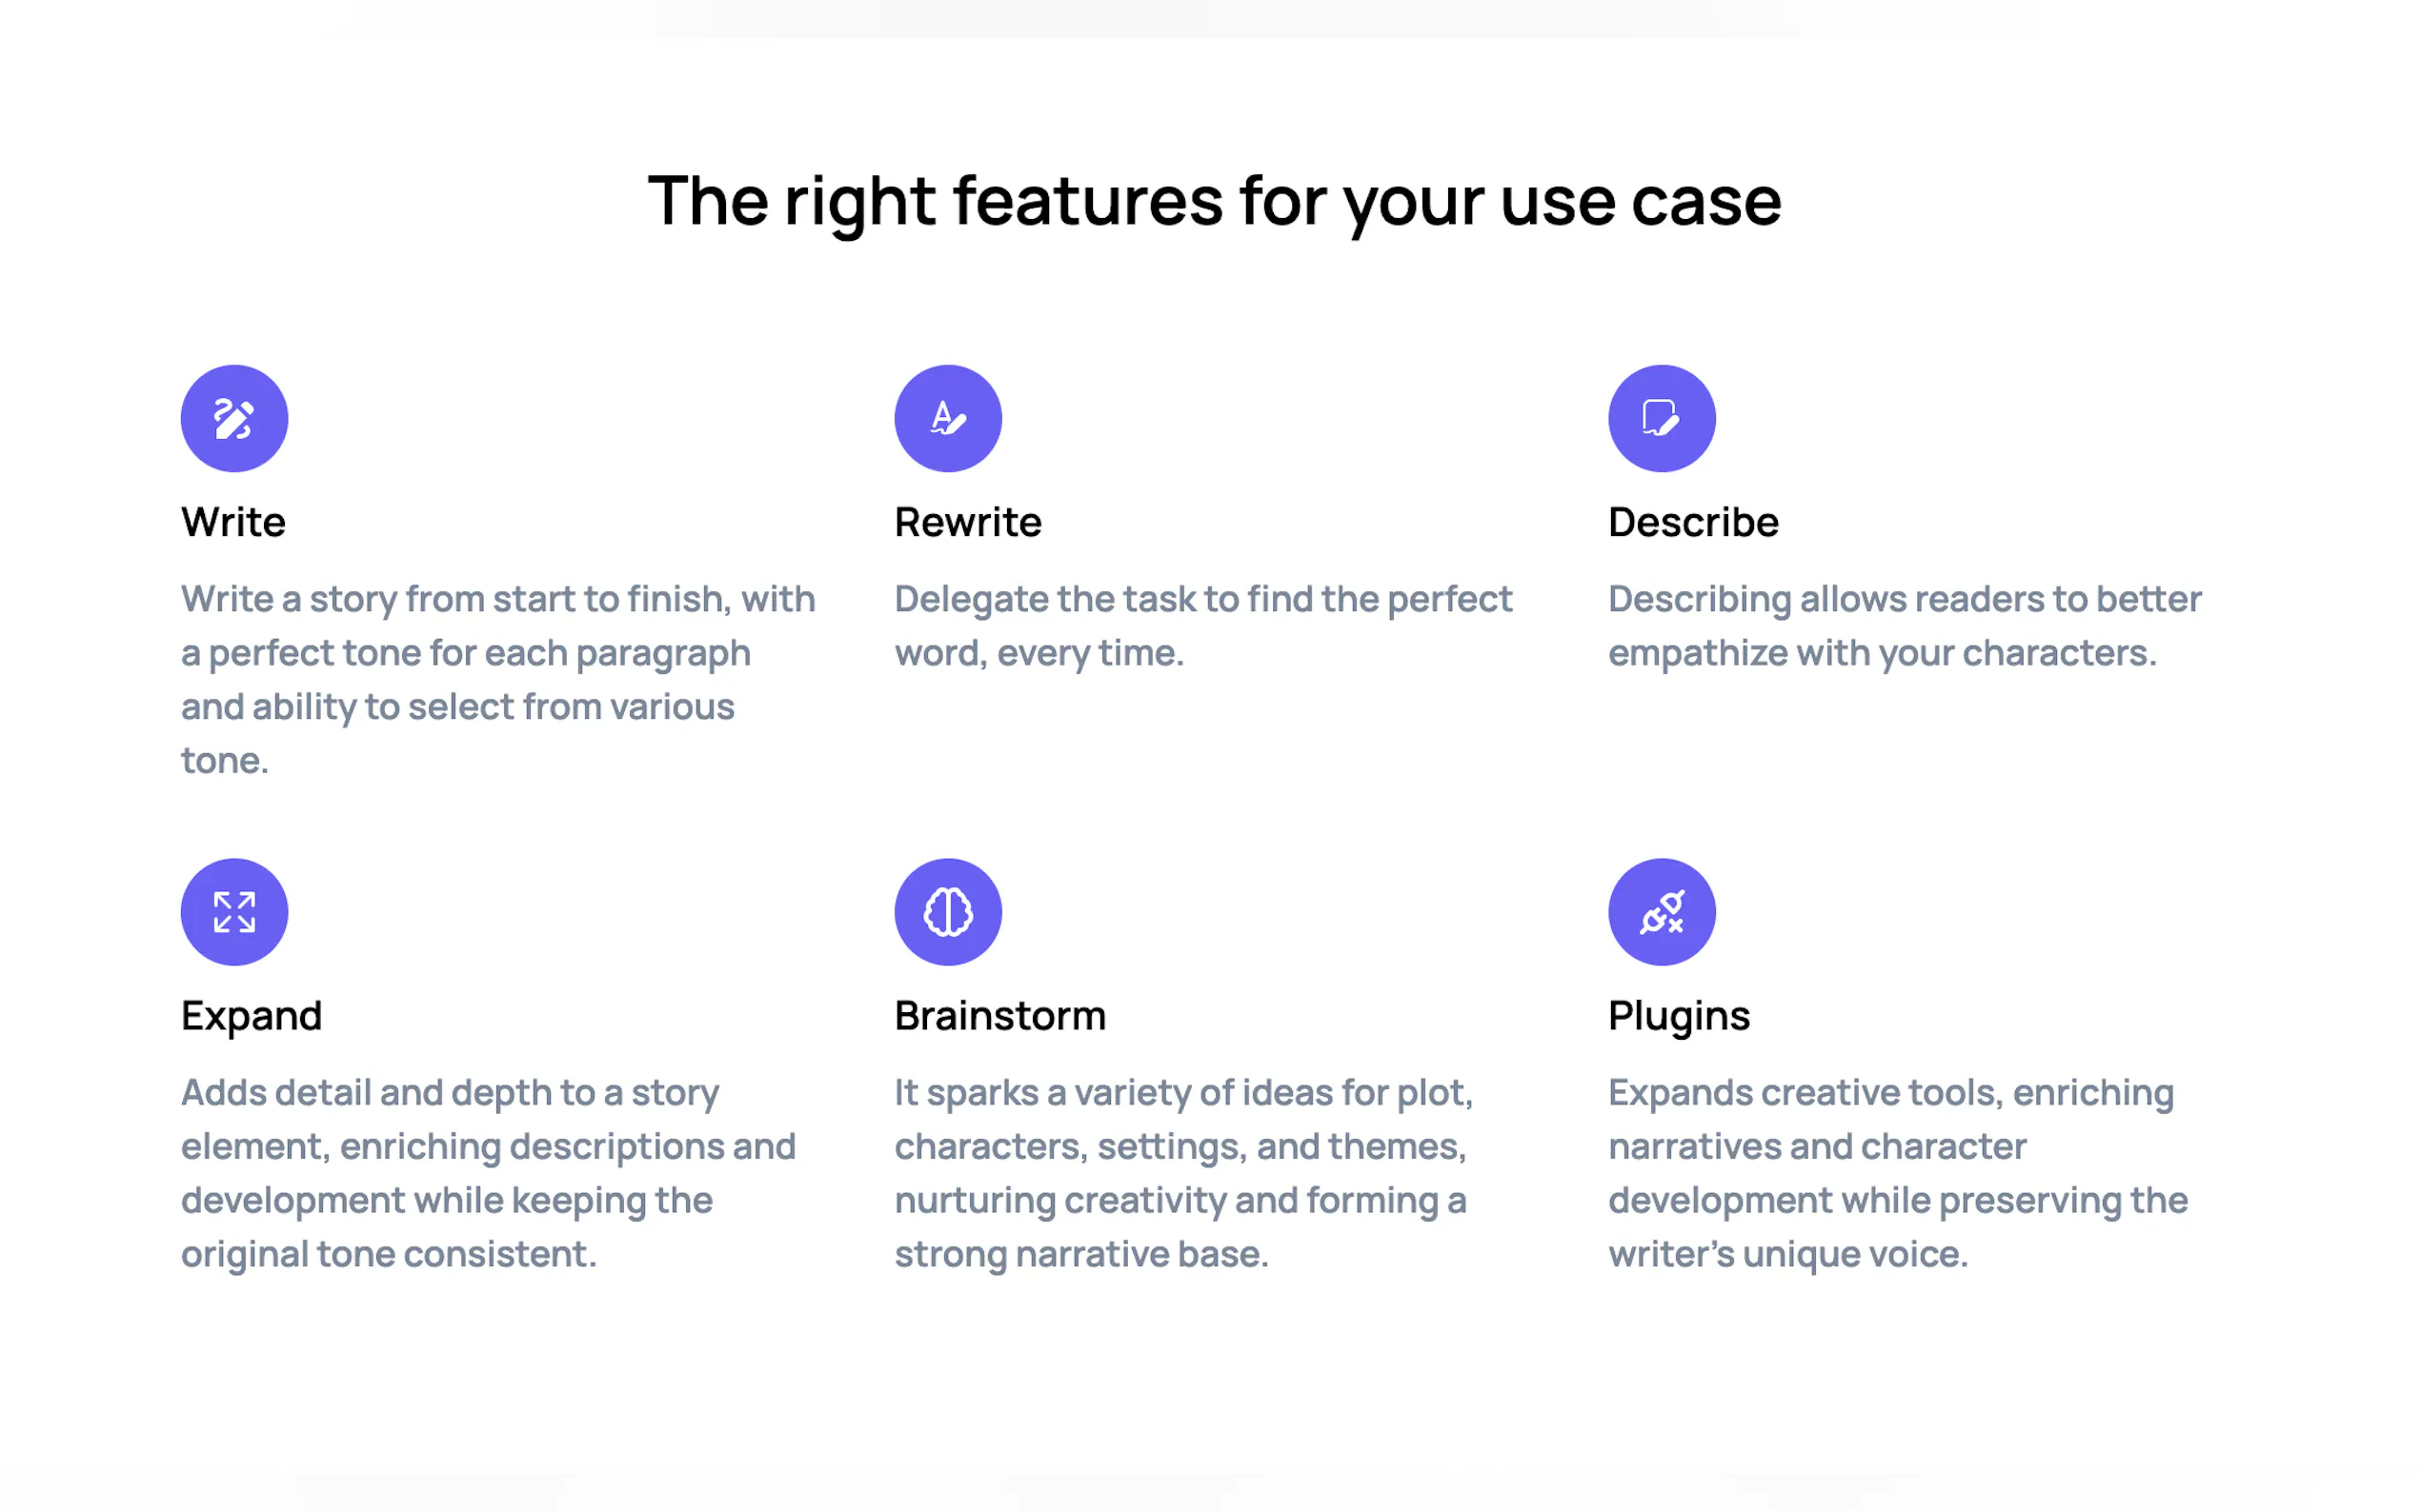Click the Rewrite description about perfect word
This screenshot has height=1512, width=2420.
[x=1202, y=625]
